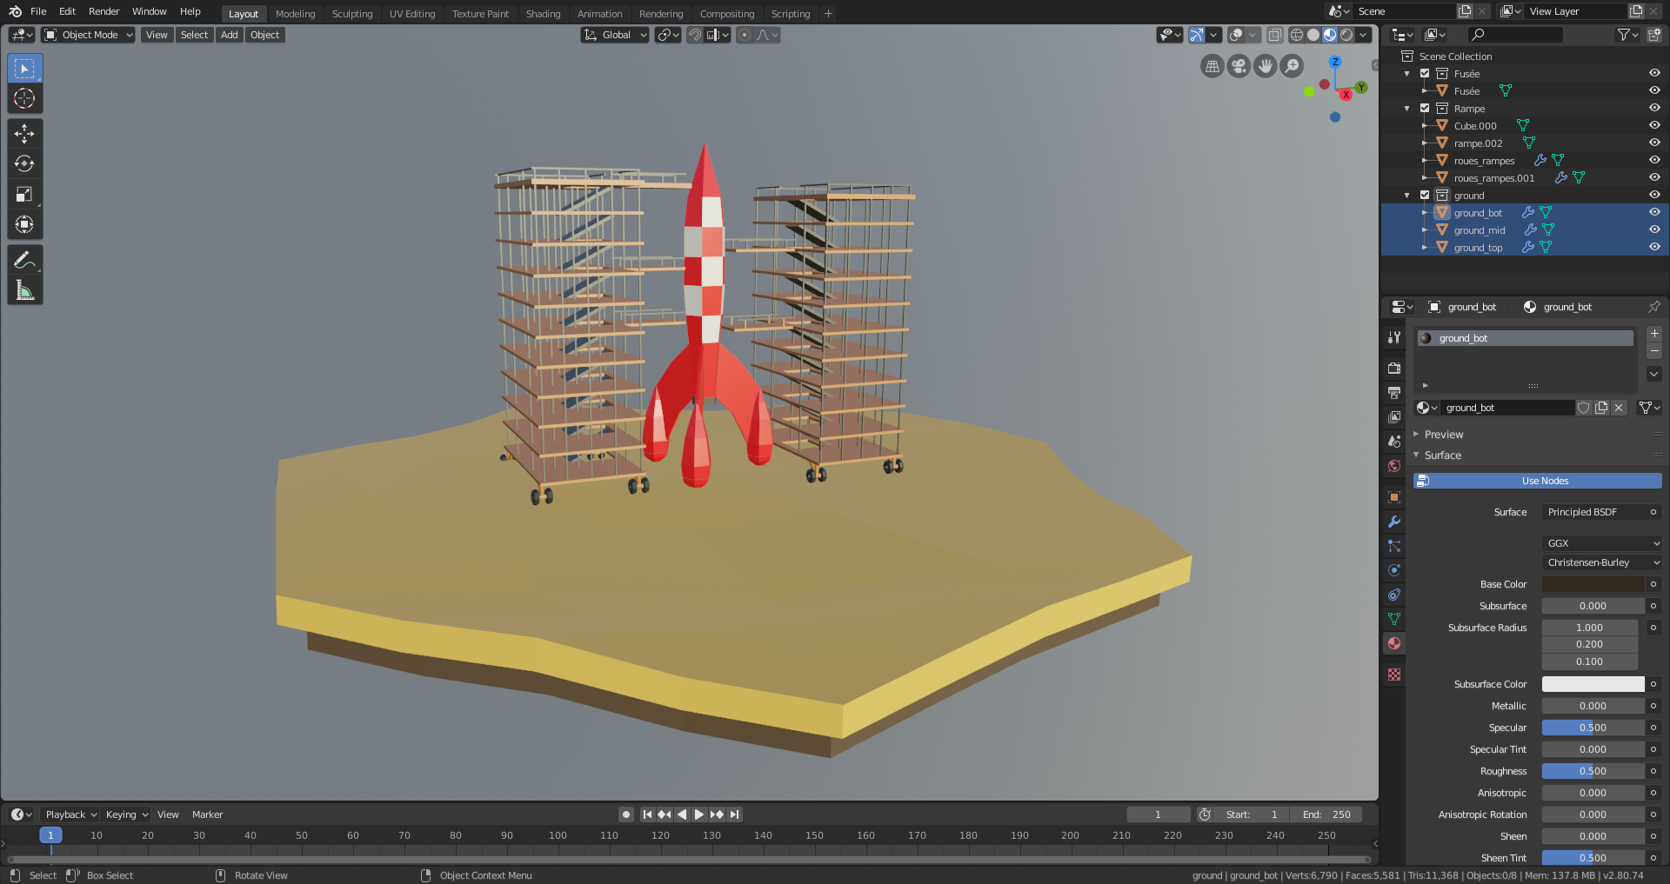Image resolution: width=1670 pixels, height=884 pixels.
Task: Open the World properties tab
Action: (1394, 466)
